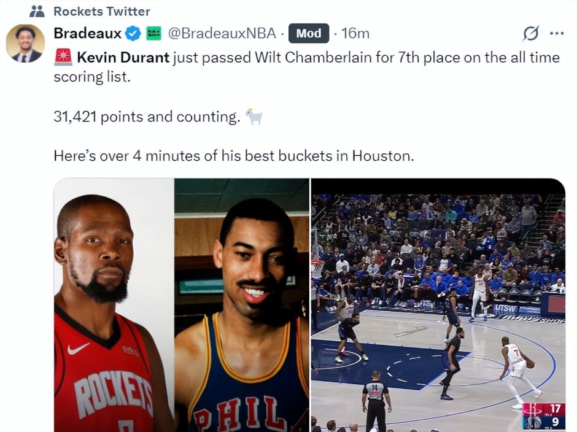
Task: Click the referee numbered 74 in video
Action: (375, 401)
